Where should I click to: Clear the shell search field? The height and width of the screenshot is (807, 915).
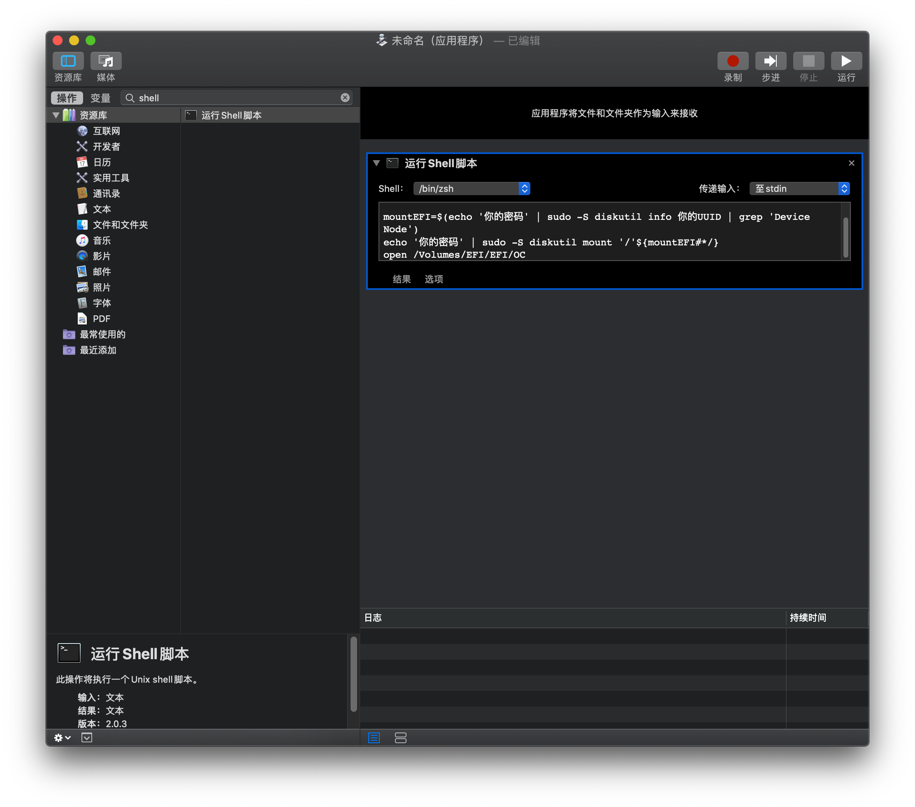point(345,98)
